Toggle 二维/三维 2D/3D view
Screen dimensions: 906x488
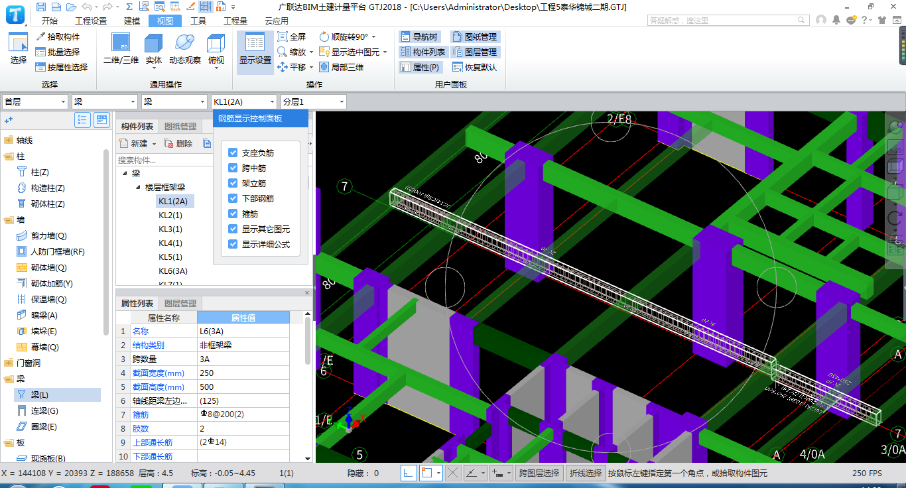[x=121, y=49]
